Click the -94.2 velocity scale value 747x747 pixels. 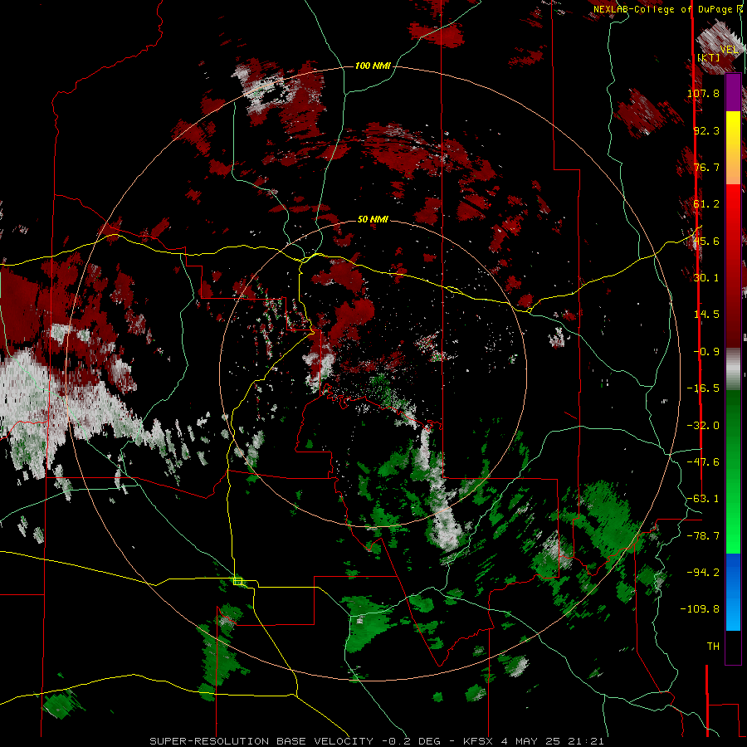tap(703, 573)
